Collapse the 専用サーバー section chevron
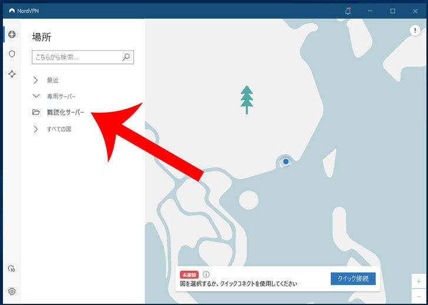 (36, 96)
